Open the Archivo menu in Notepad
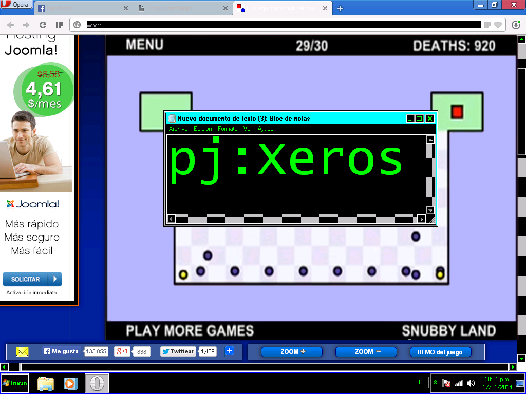526x394 pixels. click(x=178, y=129)
